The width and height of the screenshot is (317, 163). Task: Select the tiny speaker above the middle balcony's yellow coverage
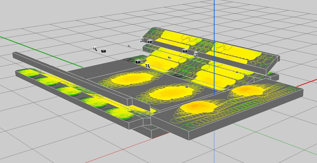(170, 58)
